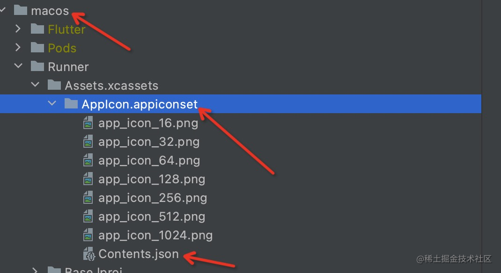
Task: Expand the Pods folder
Action: click(18, 48)
